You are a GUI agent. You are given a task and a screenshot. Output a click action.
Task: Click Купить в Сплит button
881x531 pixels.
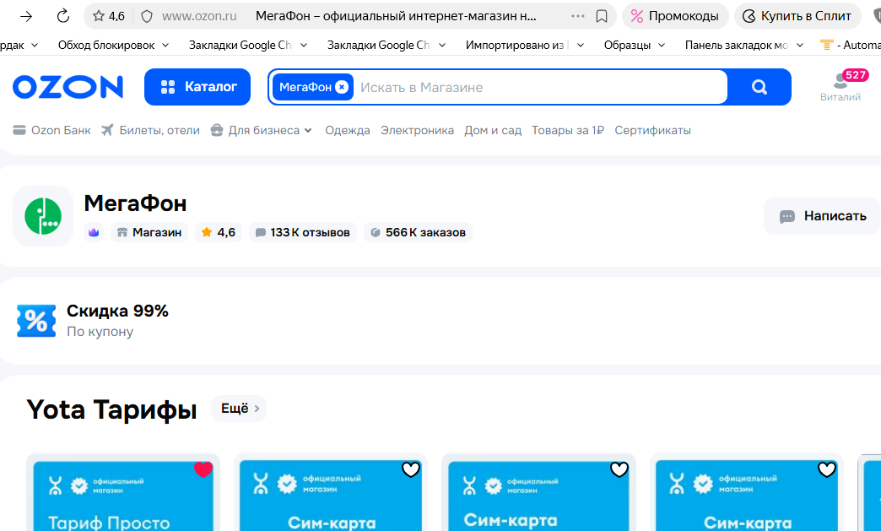click(x=797, y=16)
